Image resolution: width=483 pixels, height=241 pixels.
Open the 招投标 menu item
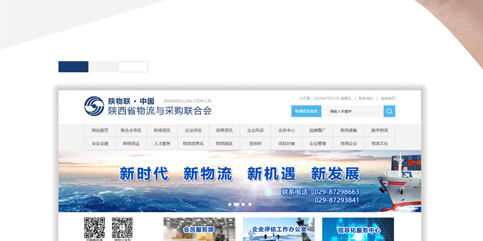click(x=256, y=144)
